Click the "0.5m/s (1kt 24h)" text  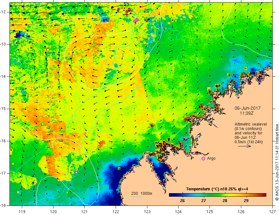pyautogui.click(x=249, y=142)
